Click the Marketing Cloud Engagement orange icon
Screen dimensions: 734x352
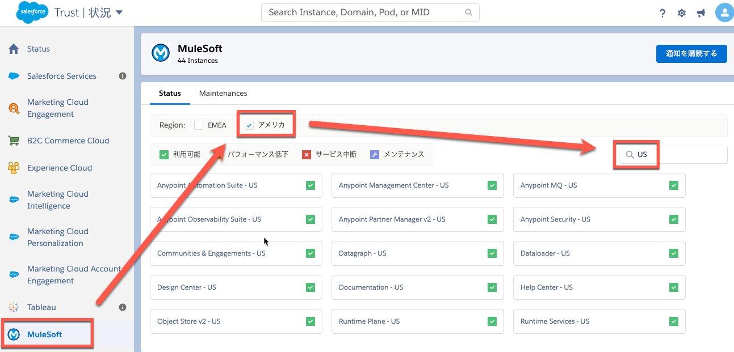(14, 108)
